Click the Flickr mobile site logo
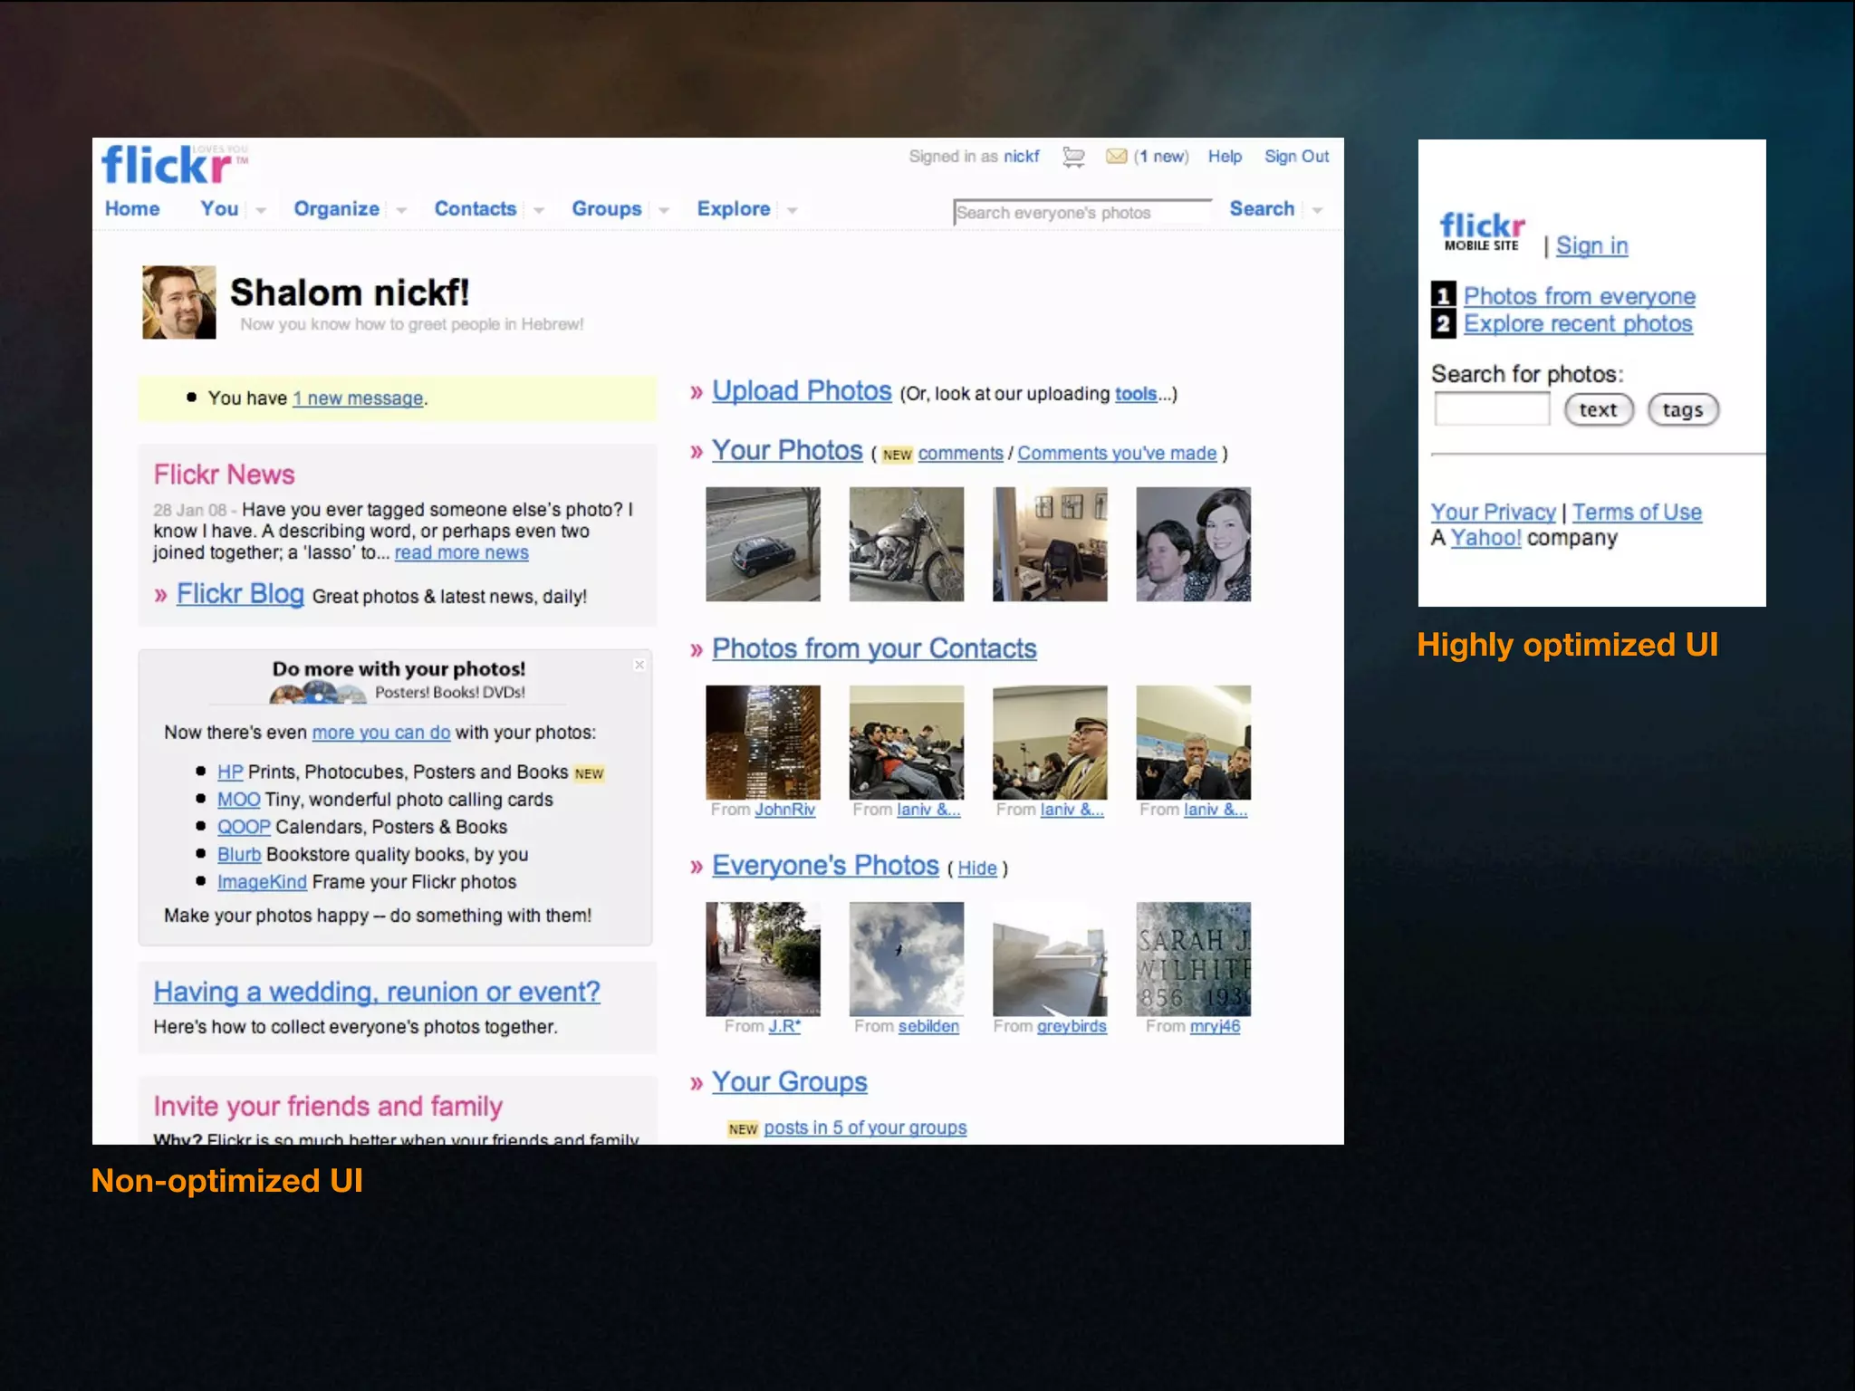This screenshot has width=1855, height=1391. pyautogui.click(x=1482, y=231)
